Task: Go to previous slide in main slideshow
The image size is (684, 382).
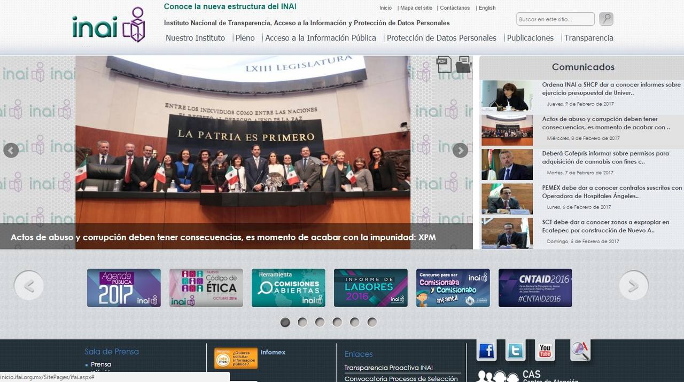Action: pyautogui.click(x=11, y=151)
